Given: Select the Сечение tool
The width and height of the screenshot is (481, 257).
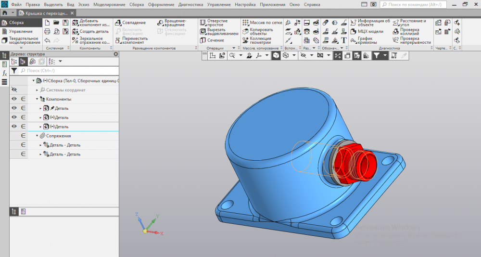Looking at the screenshot, I should tap(203, 40).
